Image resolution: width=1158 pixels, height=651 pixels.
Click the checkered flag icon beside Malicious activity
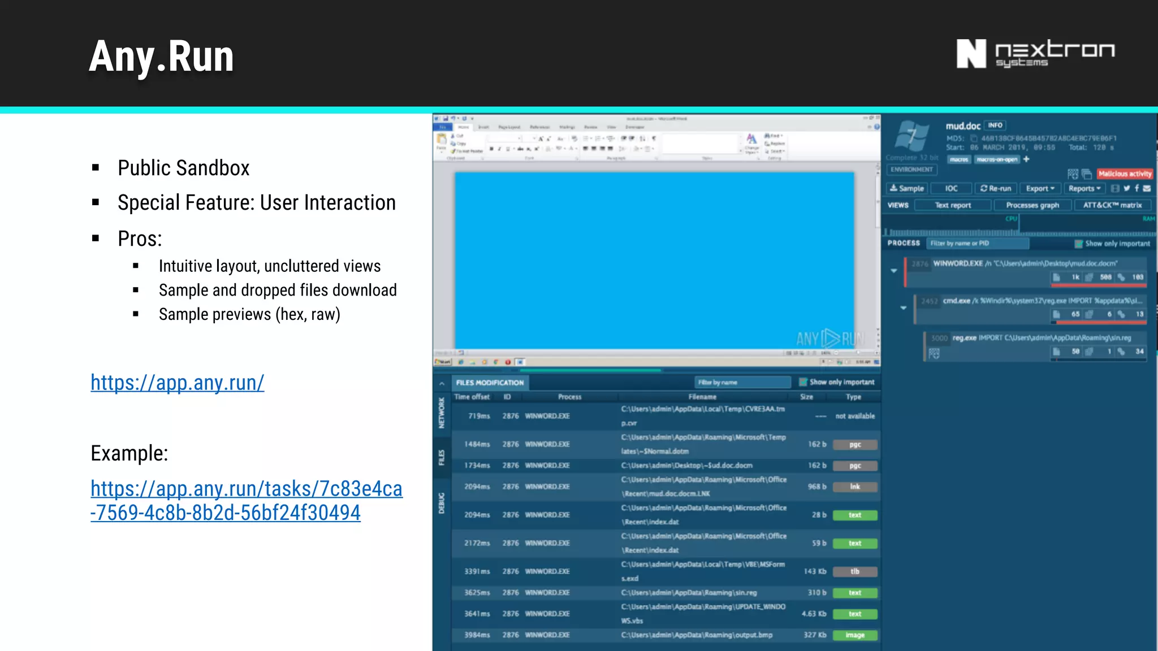coord(1073,174)
